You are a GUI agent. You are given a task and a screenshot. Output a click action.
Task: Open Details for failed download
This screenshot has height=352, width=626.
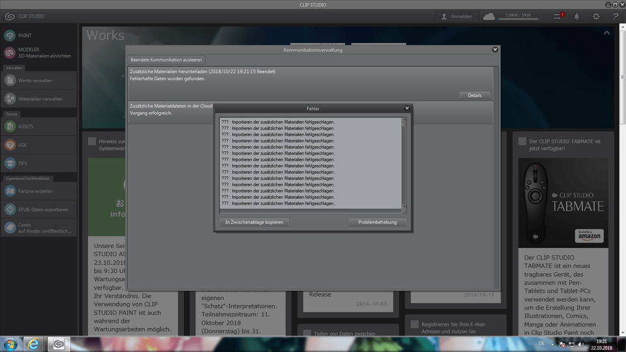pos(475,95)
